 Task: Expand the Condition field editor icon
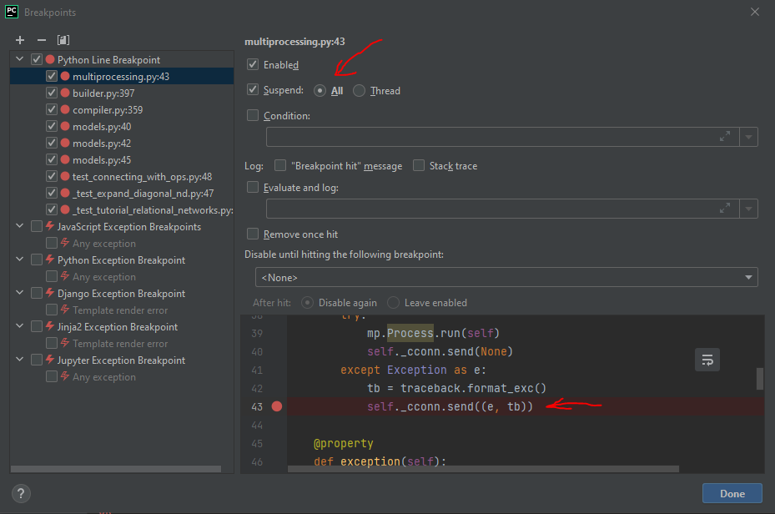725,137
